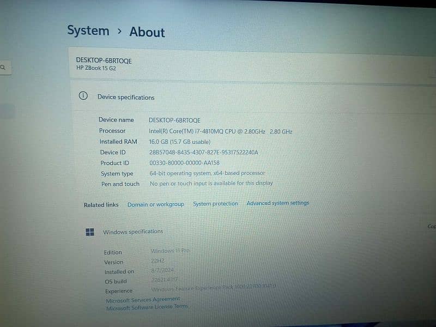The width and height of the screenshot is (436, 327).
Task: Click the Windows logo beside Windows specifications
Action: (90, 232)
